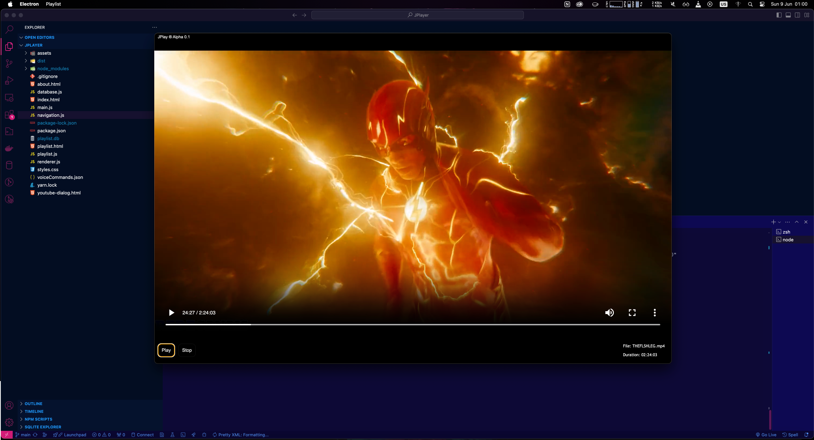
Task: Maximize the terminal panel with chevron
Action: [797, 222]
